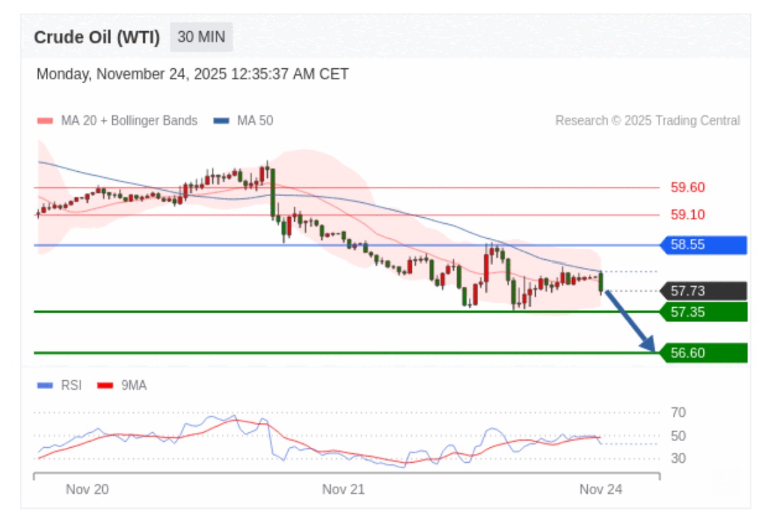Click the black 57.73 current price tag
This screenshot has height=525, width=771.
(x=705, y=292)
